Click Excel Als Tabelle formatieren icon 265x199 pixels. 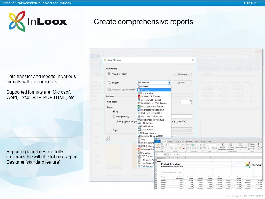click(230, 145)
